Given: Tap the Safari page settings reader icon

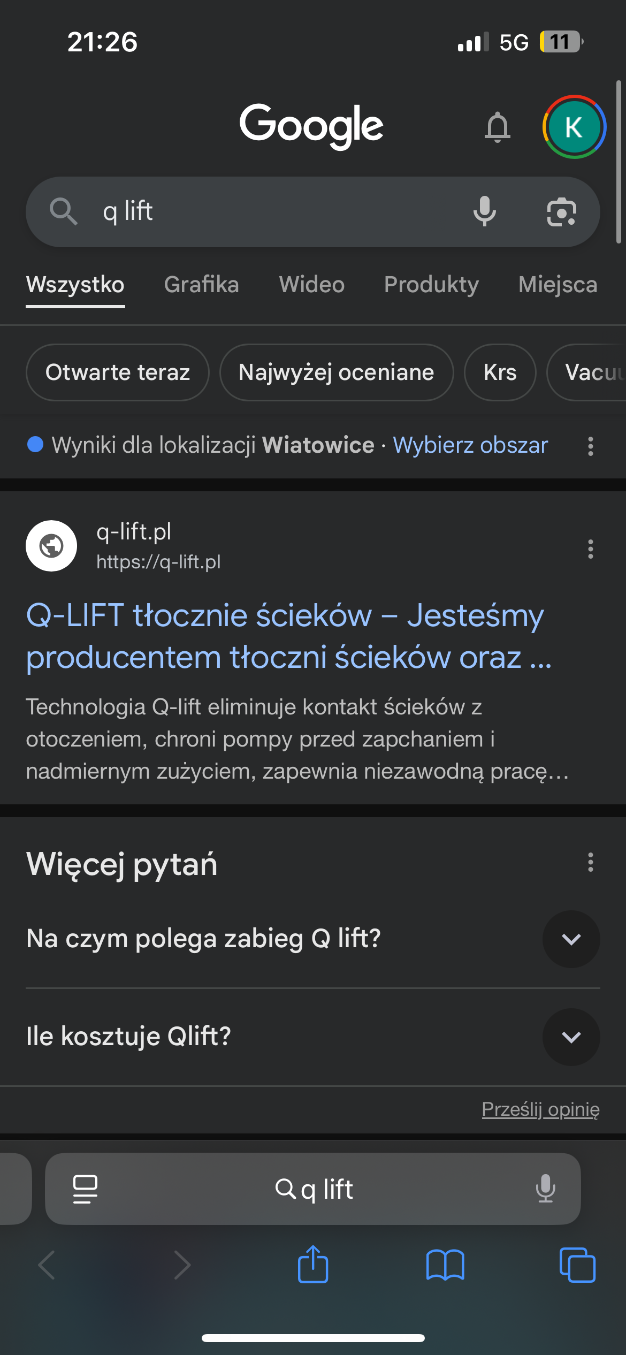Looking at the screenshot, I should pyautogui.click(x=85, y=1189).
